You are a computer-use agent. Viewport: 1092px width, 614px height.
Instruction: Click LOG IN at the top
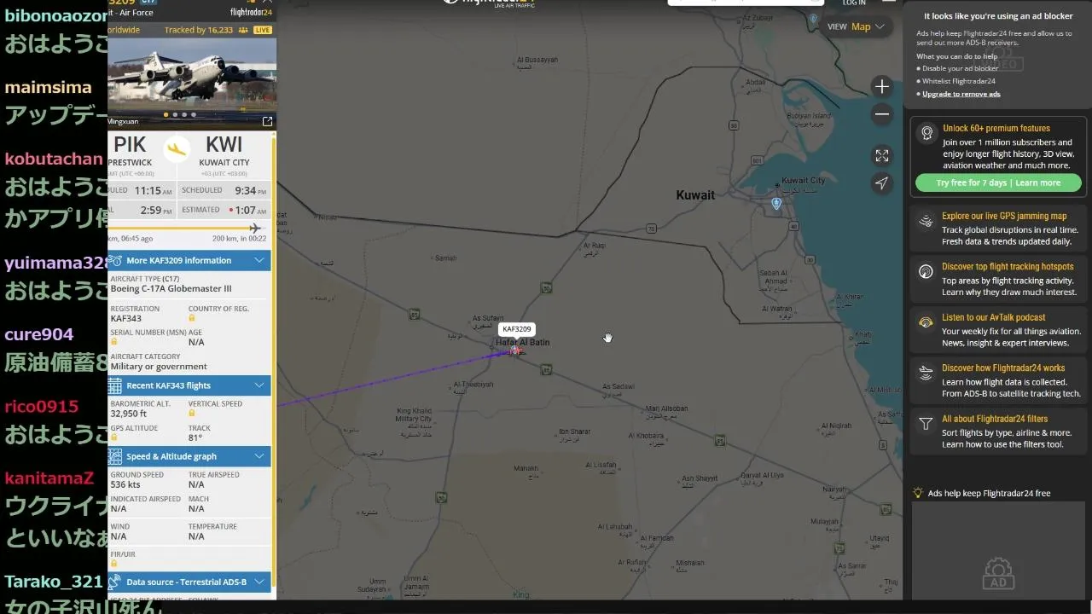tap(854, 3)
